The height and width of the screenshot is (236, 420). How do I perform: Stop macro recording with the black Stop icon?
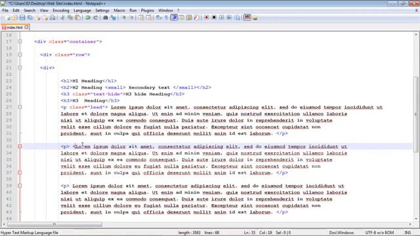(214, 18)
